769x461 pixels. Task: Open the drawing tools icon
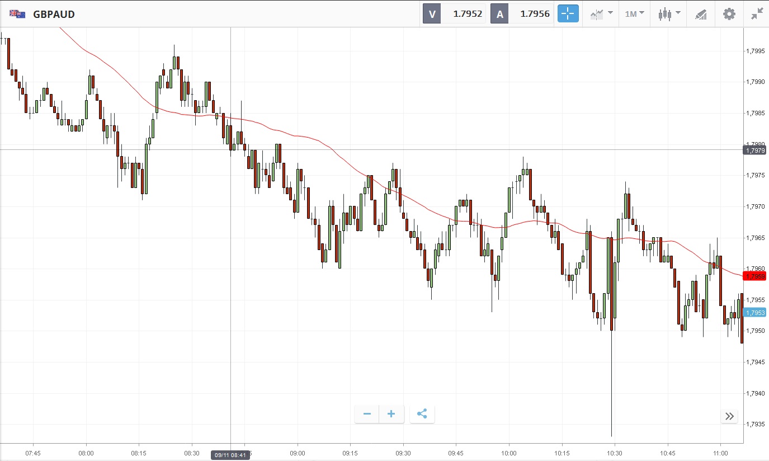pos(701,14)
